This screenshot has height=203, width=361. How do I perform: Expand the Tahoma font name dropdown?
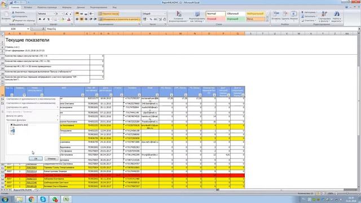point(54,14)
